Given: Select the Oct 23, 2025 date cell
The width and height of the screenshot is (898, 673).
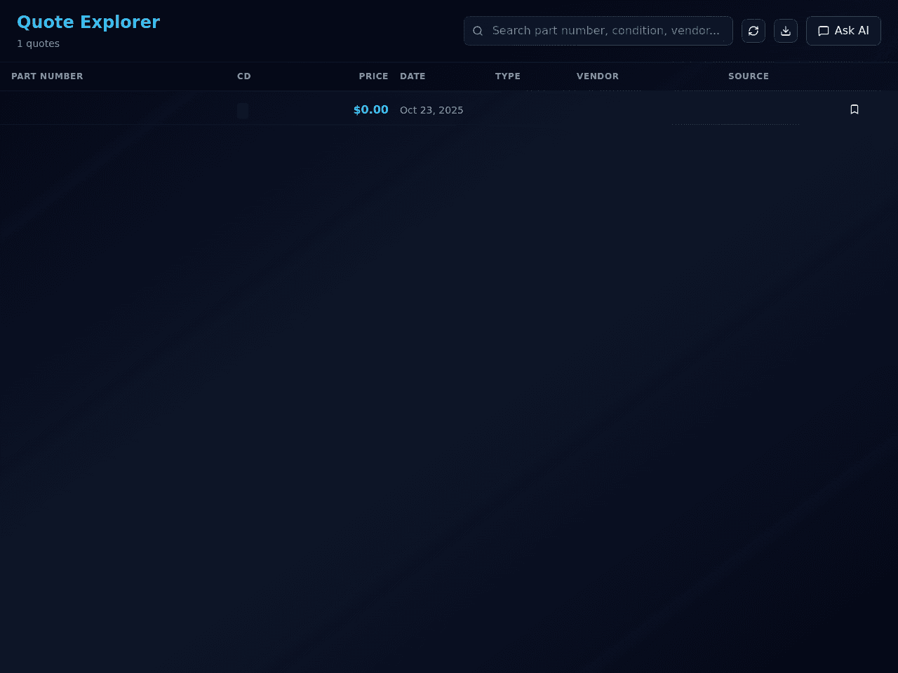Looking at the screenshot, I should click(x=431, y=110).
